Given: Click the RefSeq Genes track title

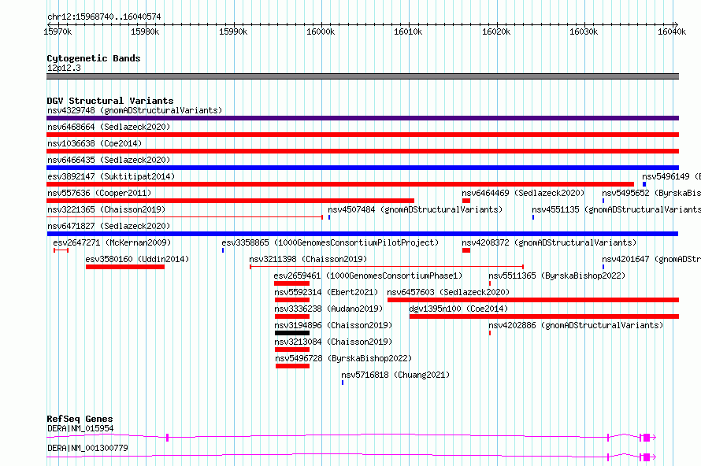Looking at the screenshot, I should tap(80, 419).
